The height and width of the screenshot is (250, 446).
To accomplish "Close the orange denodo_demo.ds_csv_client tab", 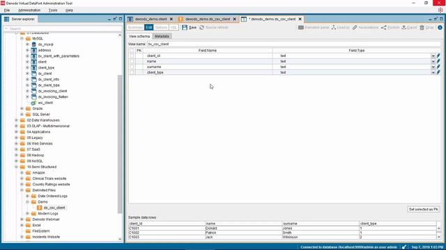I will click(x=235, y=19).
